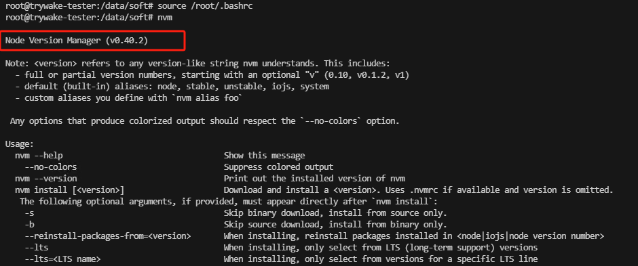Click the 'nvm --version' usage entry
The image size is (638, 266).
(46, 179)
